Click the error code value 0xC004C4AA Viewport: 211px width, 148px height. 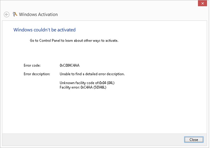pos(69,65)
